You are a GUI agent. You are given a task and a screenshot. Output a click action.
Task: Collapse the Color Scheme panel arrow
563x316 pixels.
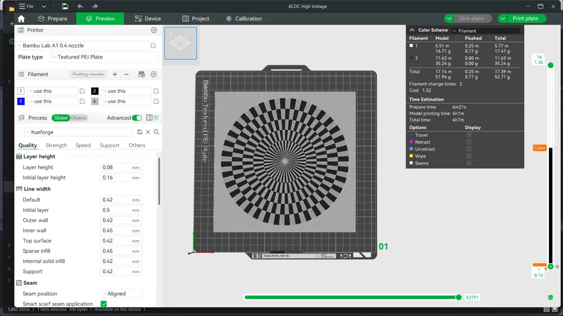point(412,30)
